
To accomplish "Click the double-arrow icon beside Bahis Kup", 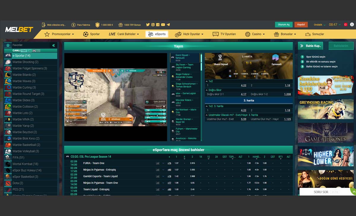I will tap(302, 46).
